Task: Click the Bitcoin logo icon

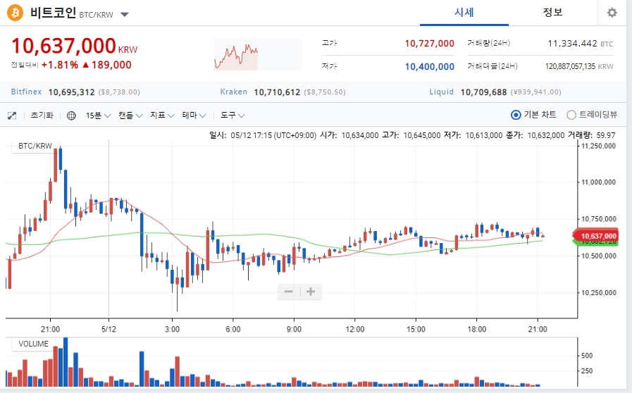Action: click(15, 13)
